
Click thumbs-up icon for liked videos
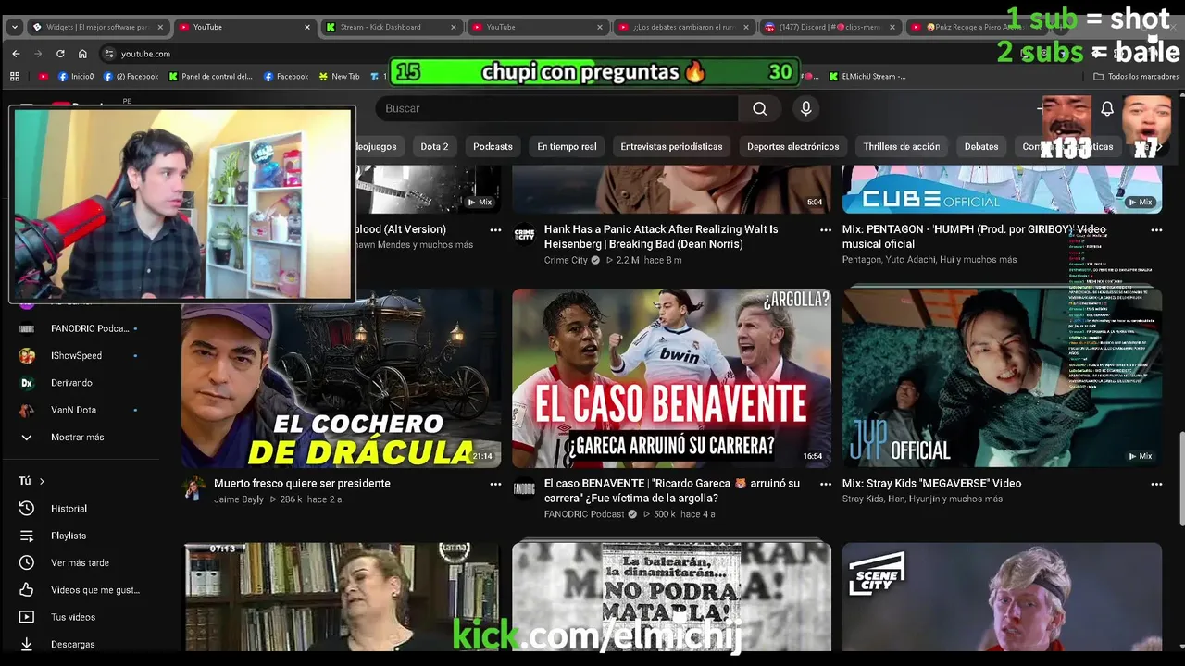(27, 590)
